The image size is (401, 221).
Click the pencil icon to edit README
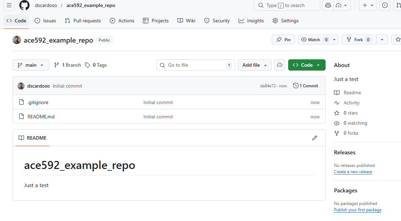[x=314, y=138]
